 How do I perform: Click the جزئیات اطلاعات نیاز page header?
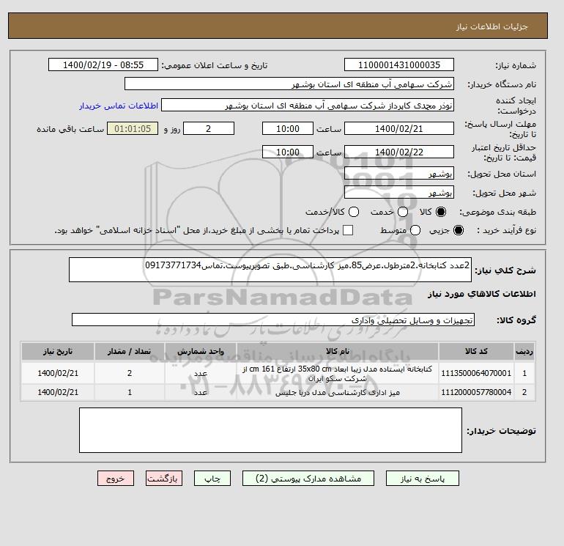click(491, 26)
